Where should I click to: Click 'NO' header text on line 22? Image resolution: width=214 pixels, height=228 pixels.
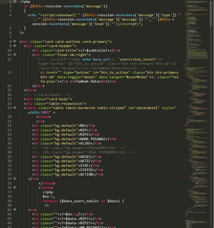pyautogui.click(x=82, y=126)
